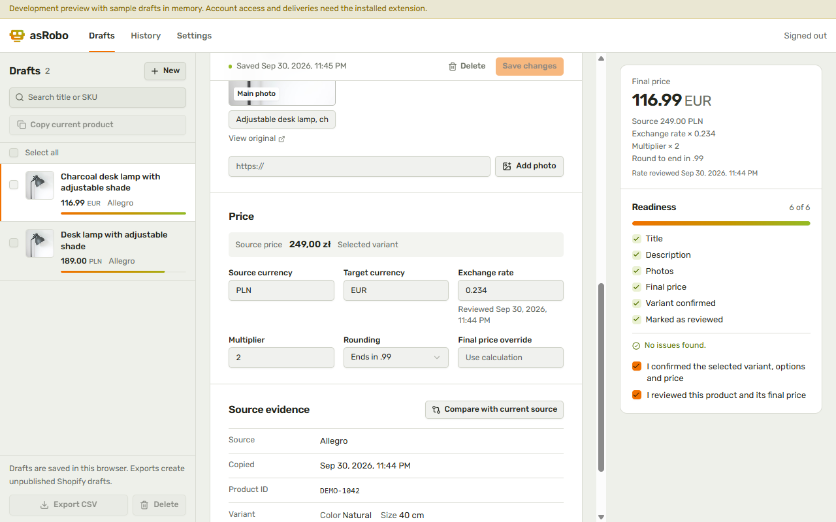Click the asRobo robot logo icon
Image resolution: width=836 pixels, height=522 pixels.
(17, 36)
